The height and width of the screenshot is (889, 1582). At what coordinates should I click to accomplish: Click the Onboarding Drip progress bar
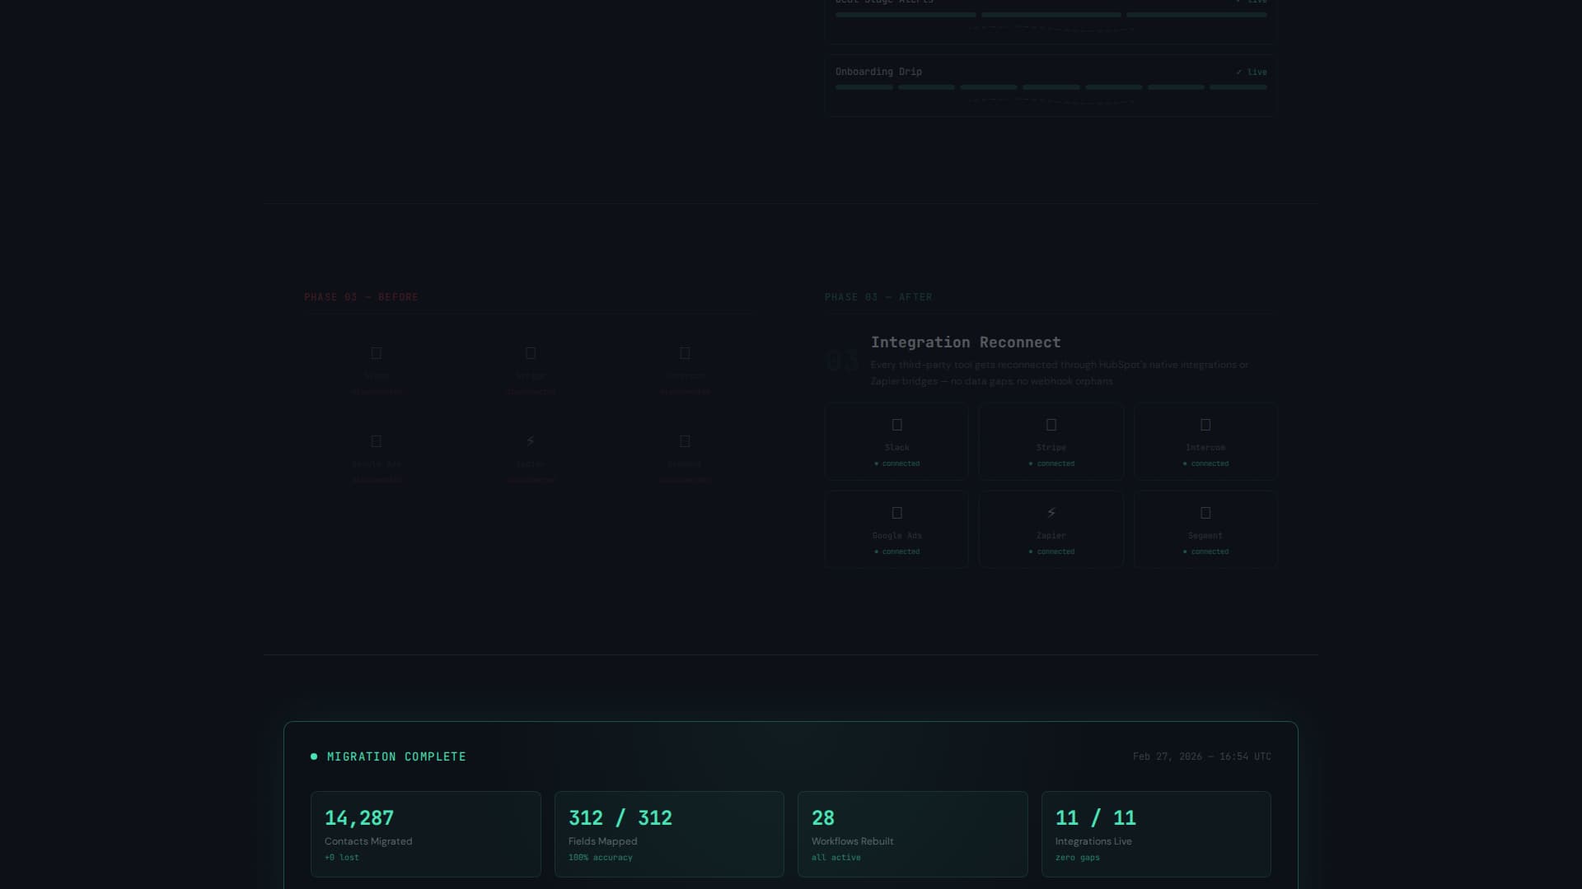coord(1051,87)
